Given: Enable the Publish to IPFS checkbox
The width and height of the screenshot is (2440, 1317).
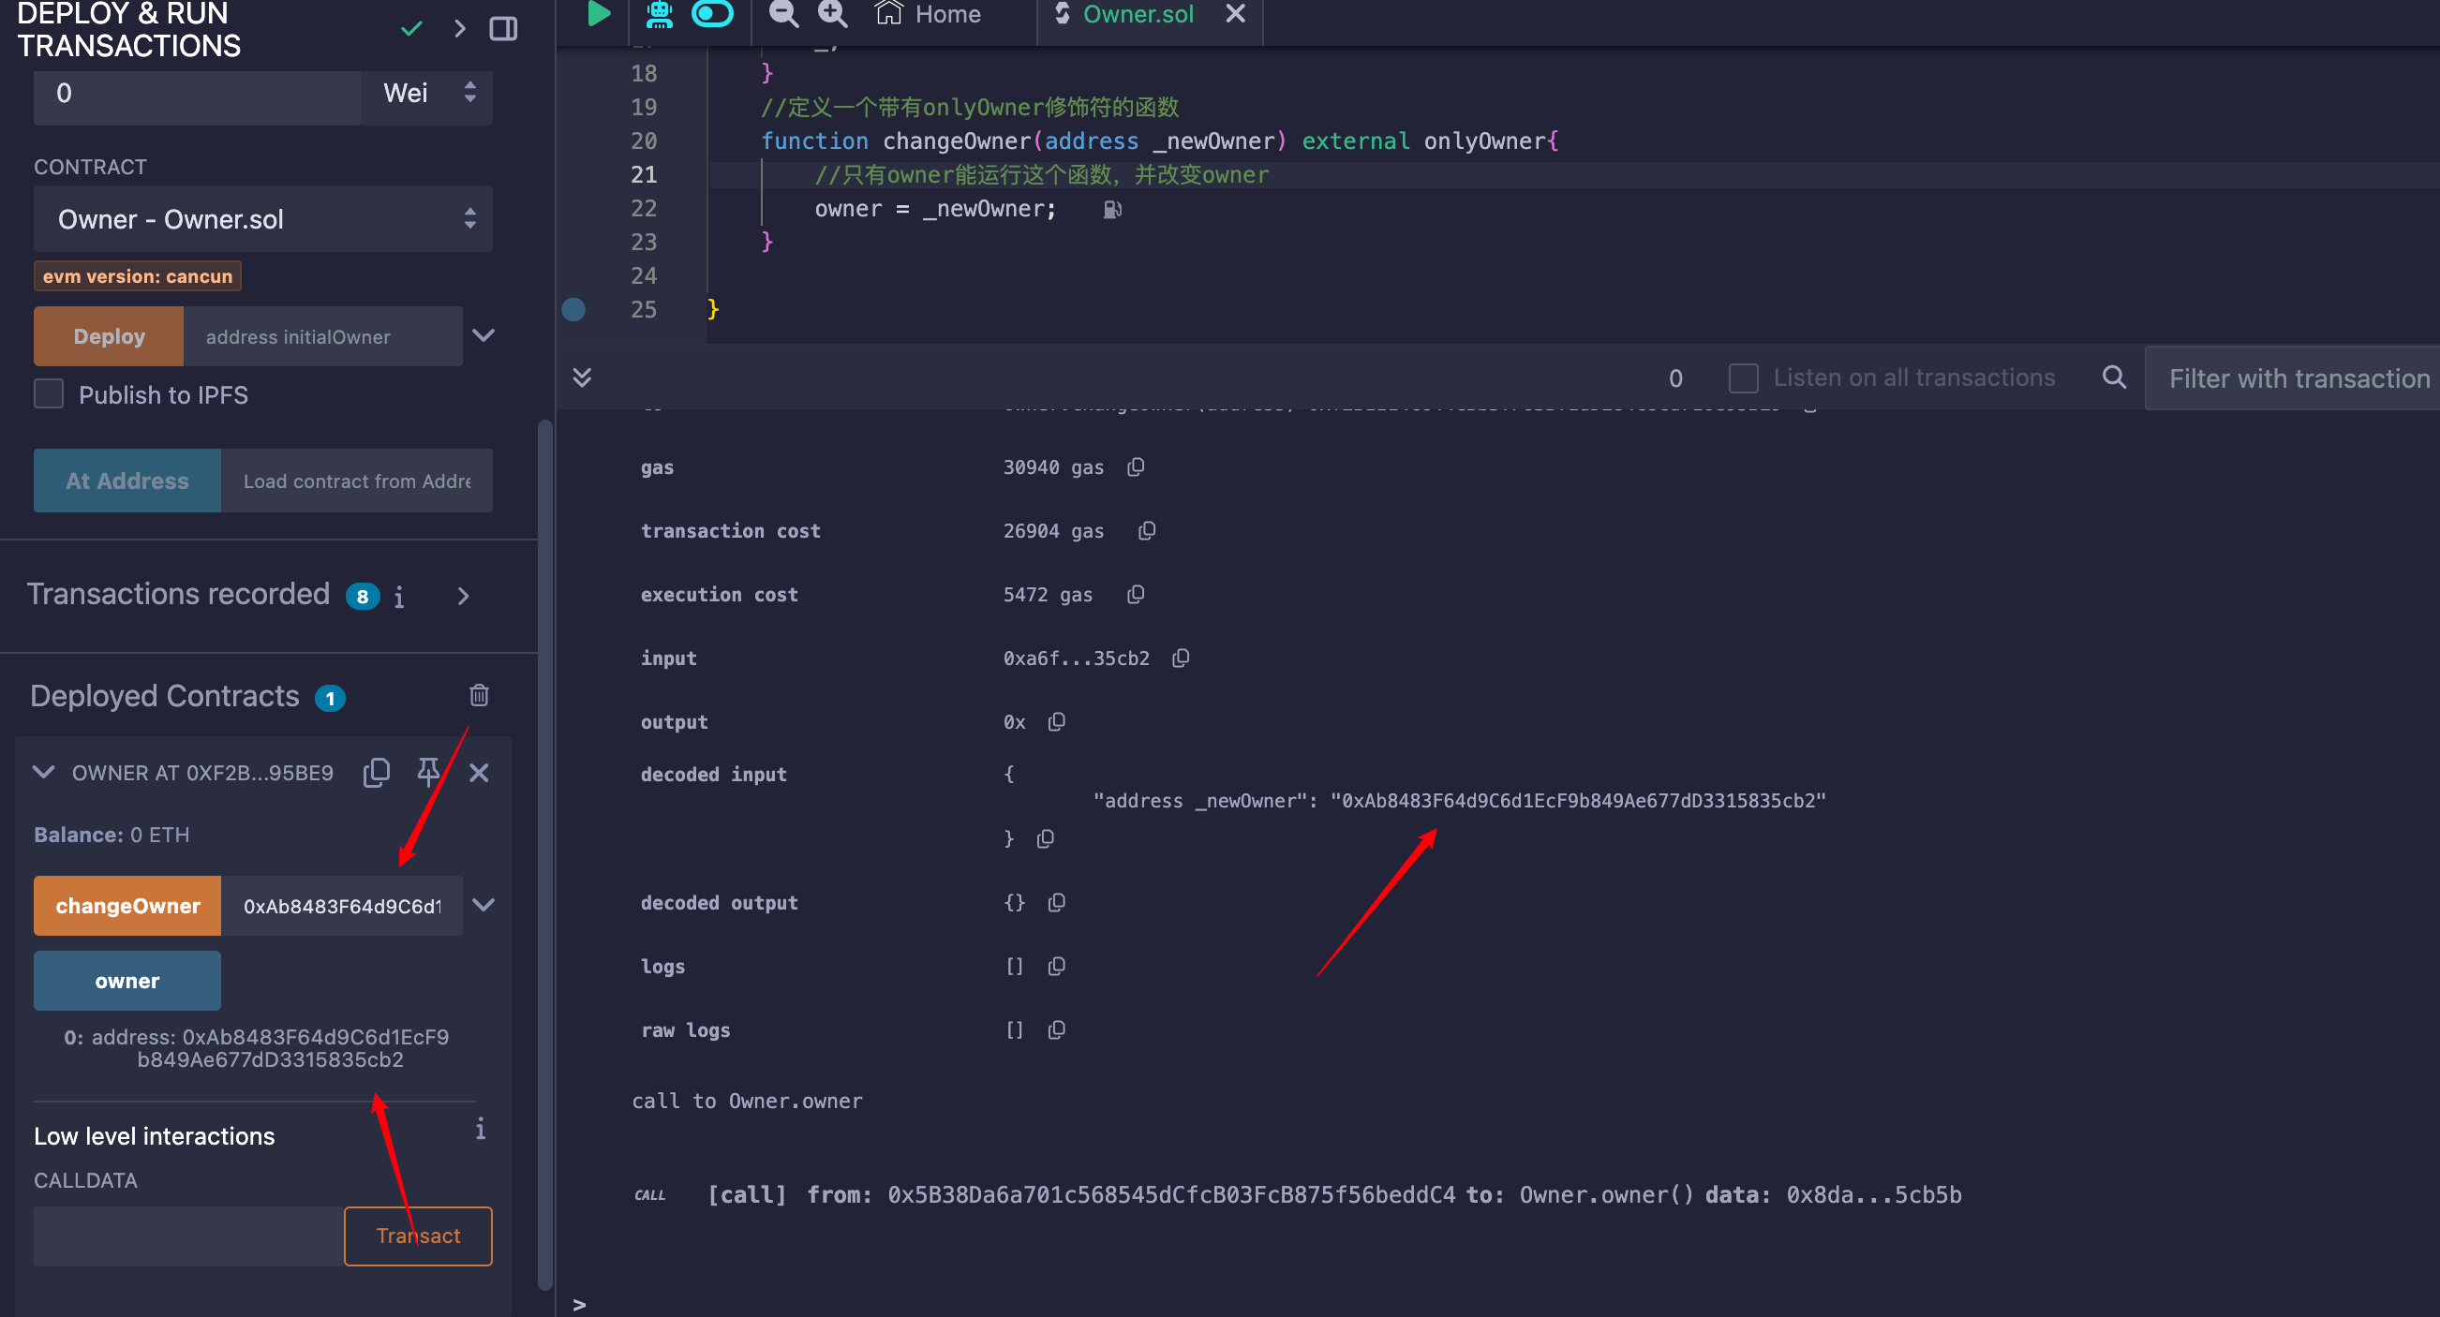Looking at the screenshot, I should point(50,393).
